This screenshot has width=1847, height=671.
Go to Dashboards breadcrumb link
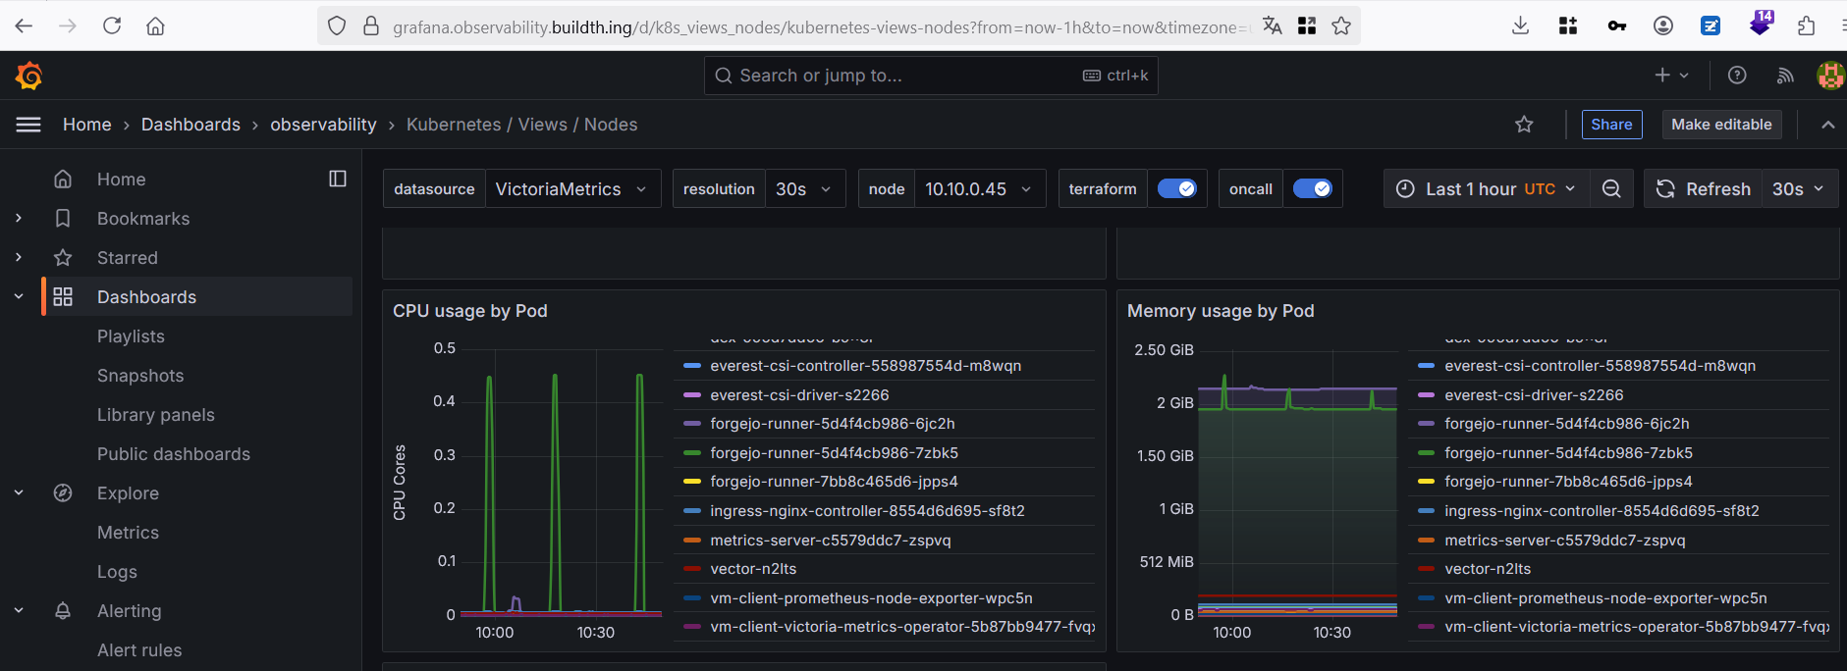pyautogui.click(x=190, y=125)
